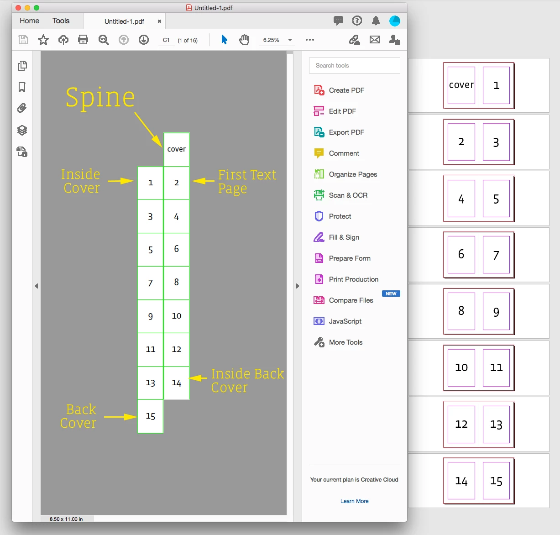Open notifications bell icon
Screen dimensions: 560x535
[376, 21]
